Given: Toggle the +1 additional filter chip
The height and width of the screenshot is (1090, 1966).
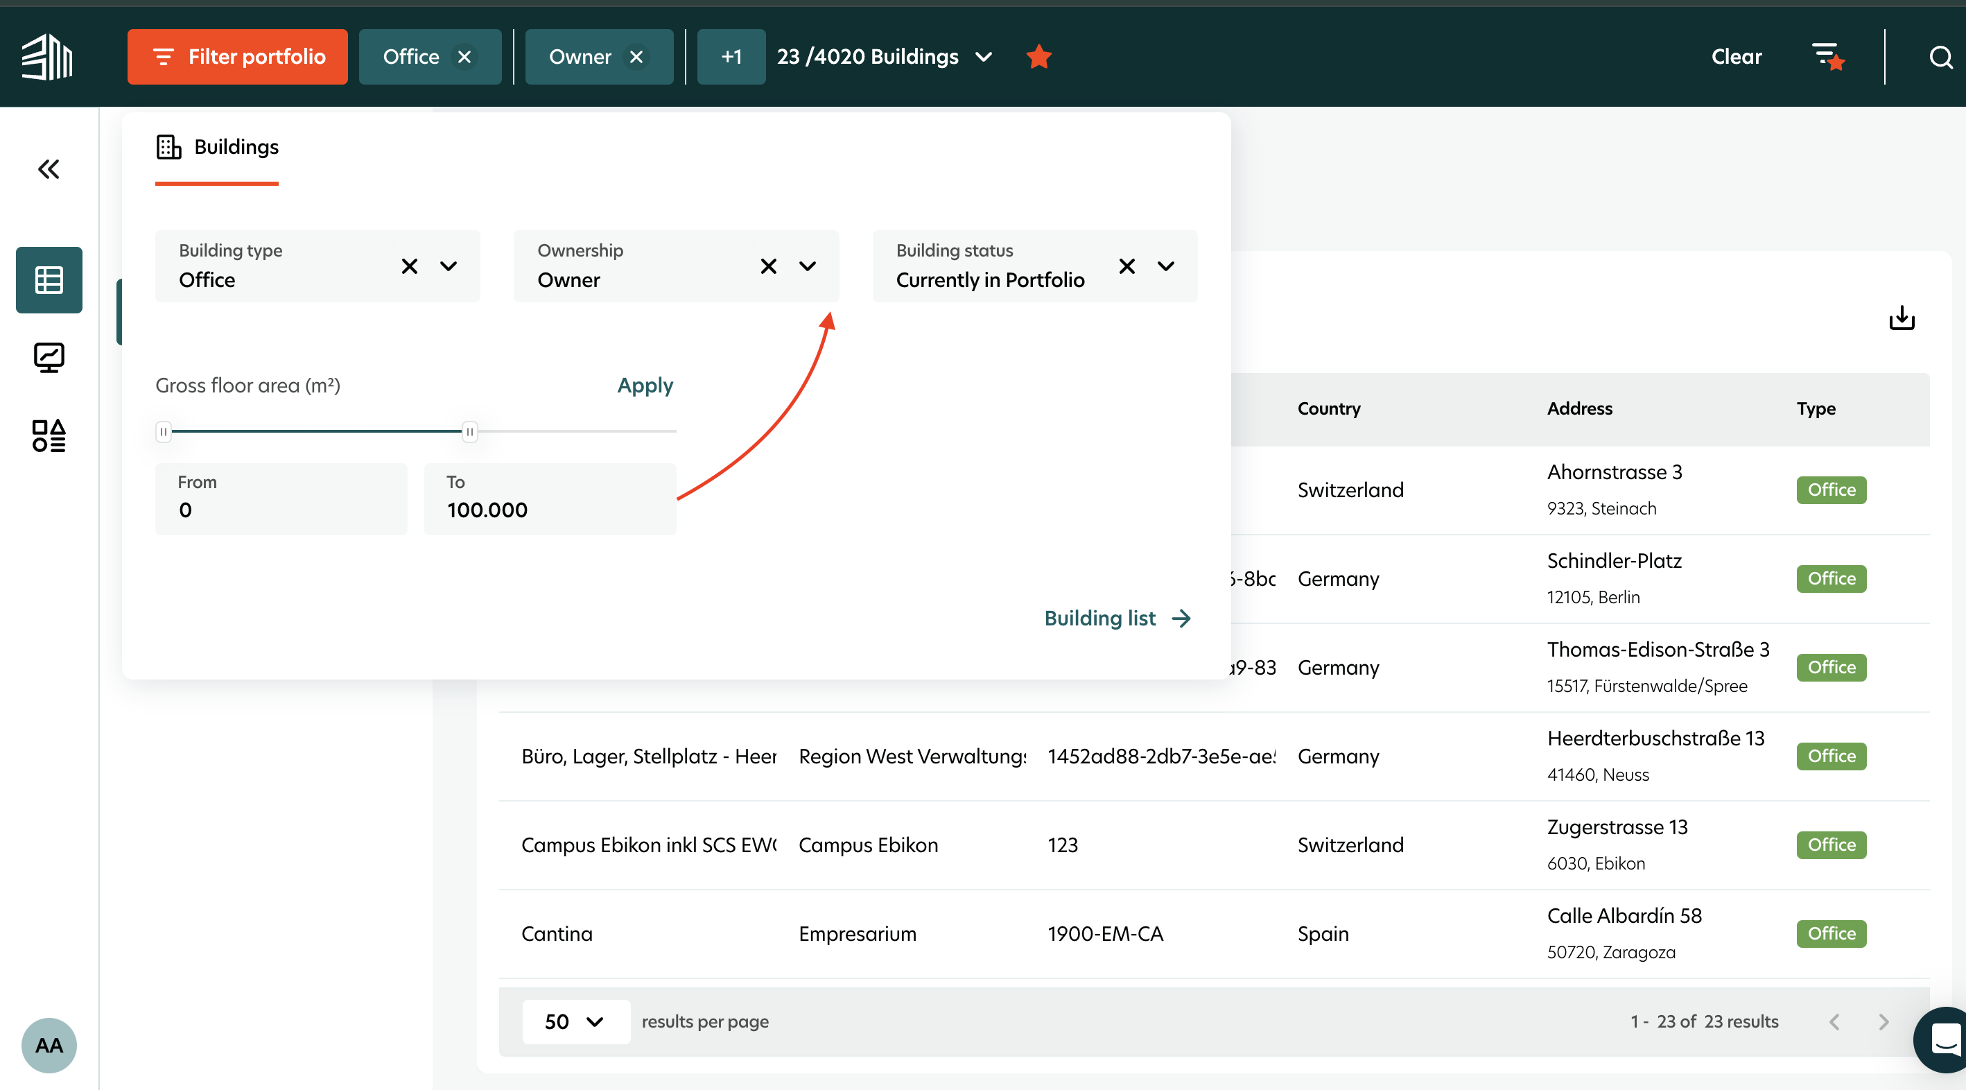Looking at the screenshot, I should pos(731,56).
